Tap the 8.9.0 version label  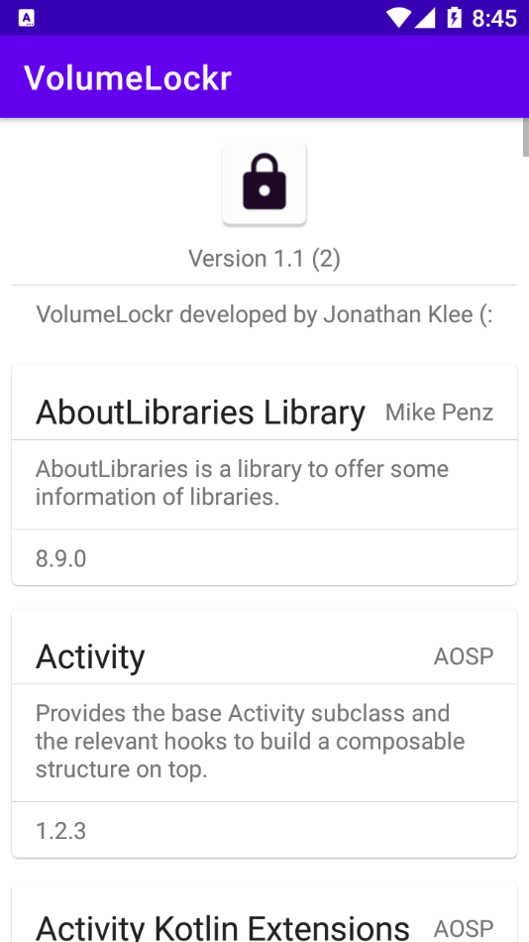pyautogui.click(x=61, y=558)
